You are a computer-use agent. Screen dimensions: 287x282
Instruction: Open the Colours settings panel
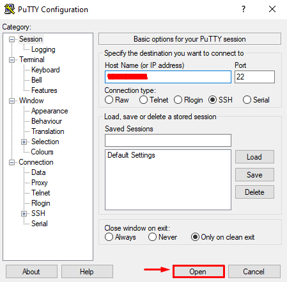(x=42, y=152)
